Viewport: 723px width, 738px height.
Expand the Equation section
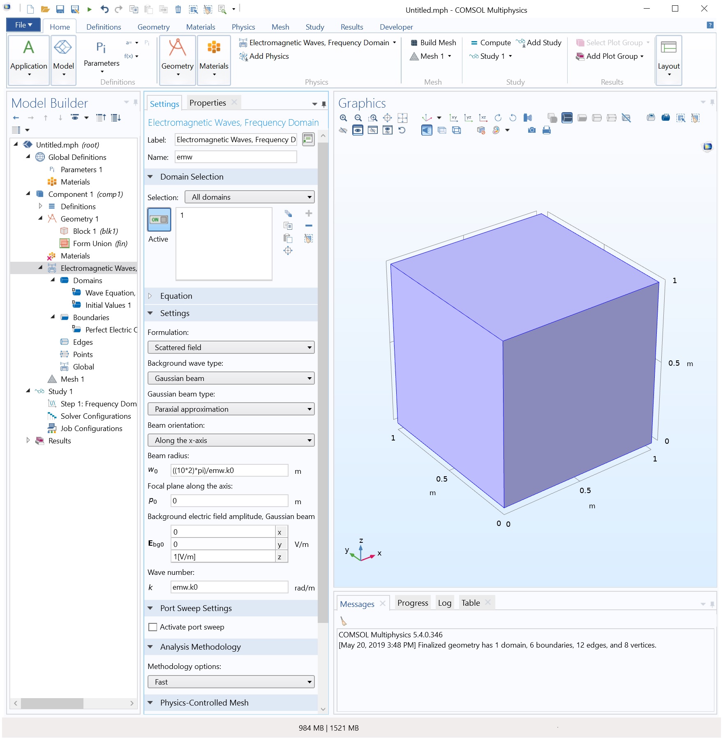(176, 296)
